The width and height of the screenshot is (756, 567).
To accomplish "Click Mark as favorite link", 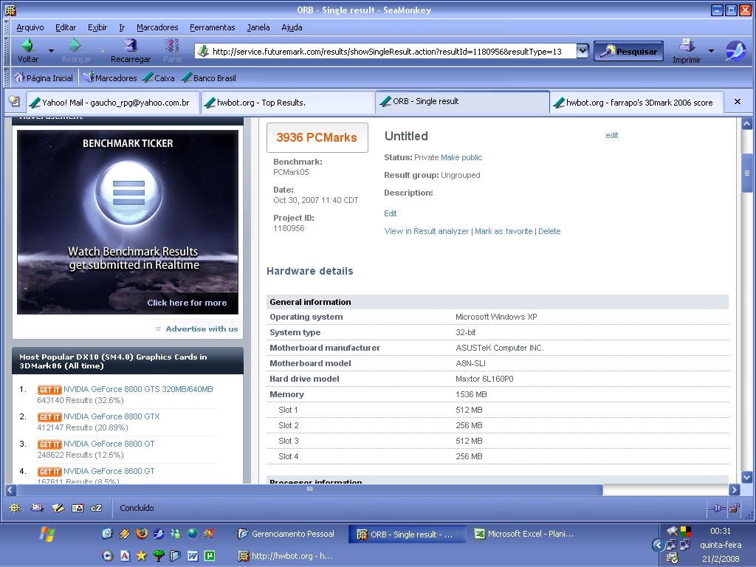I will (504, 231).
